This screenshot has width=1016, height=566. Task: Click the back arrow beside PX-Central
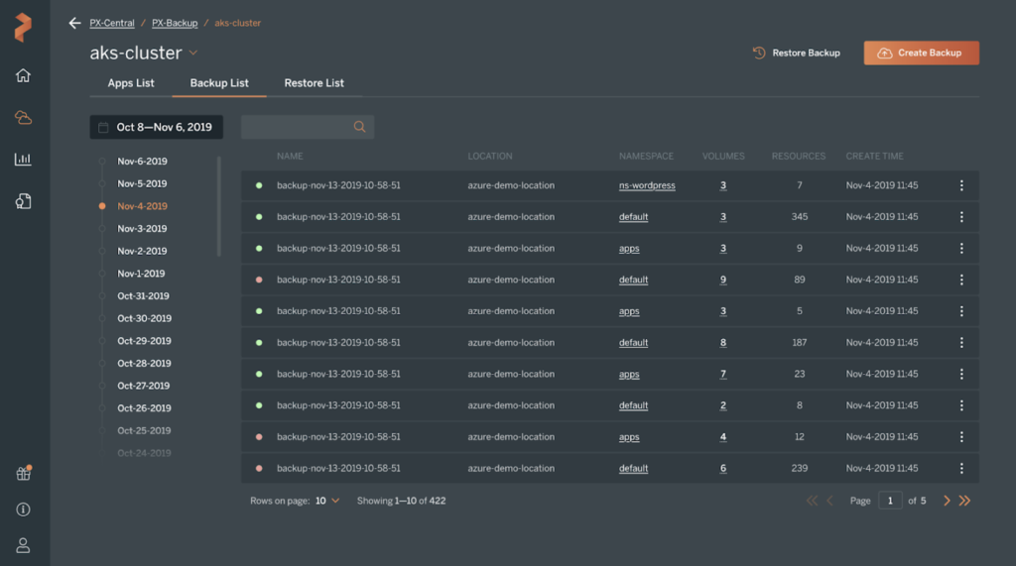tap(74, 23)
